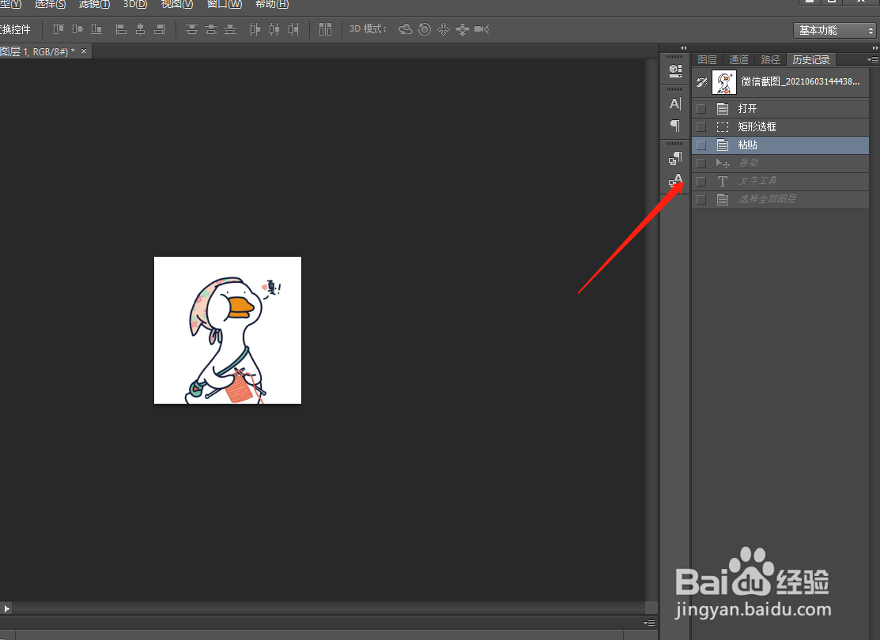Screen dimensions: 880x640
Task: Click the align vertical centers icon
Action: (77, 29)
